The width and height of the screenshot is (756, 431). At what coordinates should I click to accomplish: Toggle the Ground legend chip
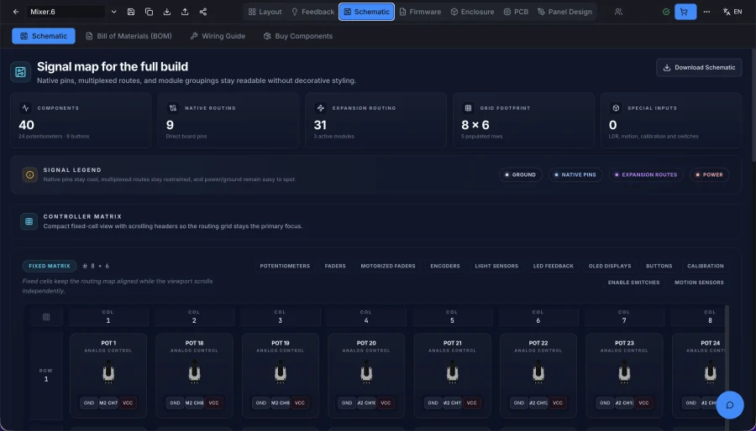(520, 174)
